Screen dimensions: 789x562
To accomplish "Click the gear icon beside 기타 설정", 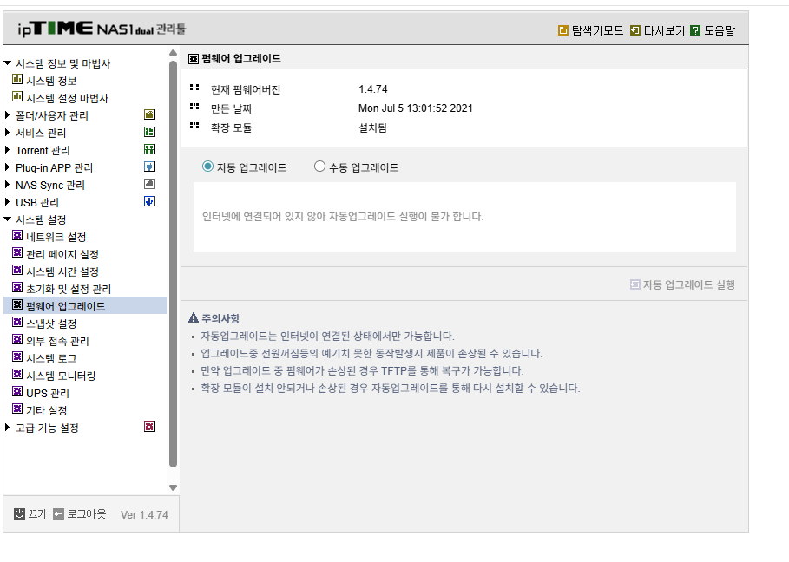I will click(17, 408).
